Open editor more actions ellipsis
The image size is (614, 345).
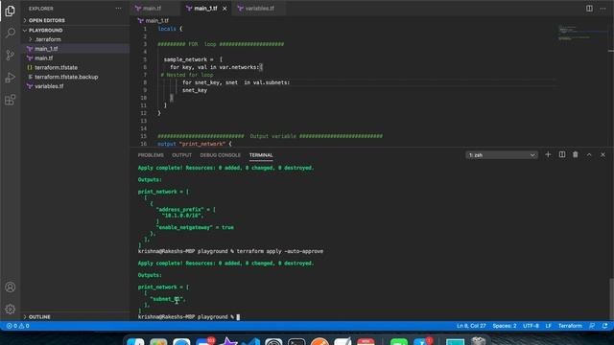coord(602,9)
